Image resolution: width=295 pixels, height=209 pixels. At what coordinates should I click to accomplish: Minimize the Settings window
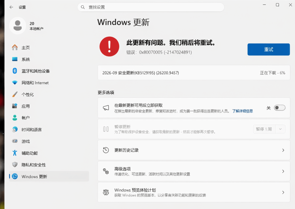point(264,5)
